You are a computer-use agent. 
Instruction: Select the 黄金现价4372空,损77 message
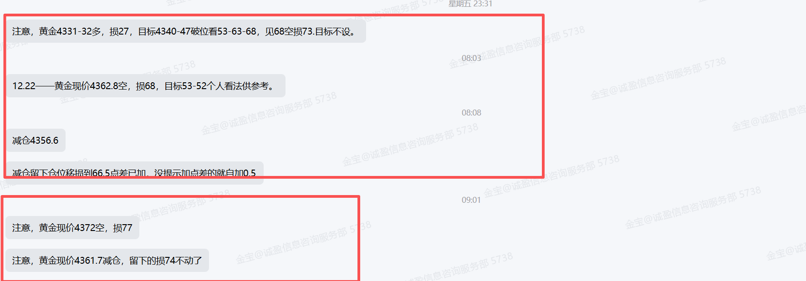[x=72, y=228]
